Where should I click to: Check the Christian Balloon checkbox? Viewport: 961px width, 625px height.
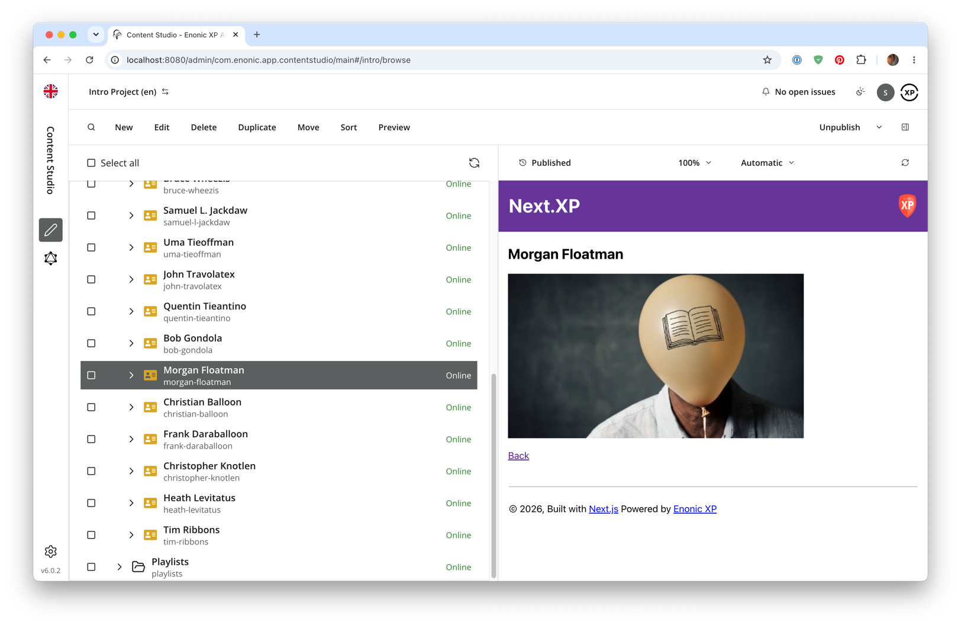pyautogui.click(x=91, y=407)
